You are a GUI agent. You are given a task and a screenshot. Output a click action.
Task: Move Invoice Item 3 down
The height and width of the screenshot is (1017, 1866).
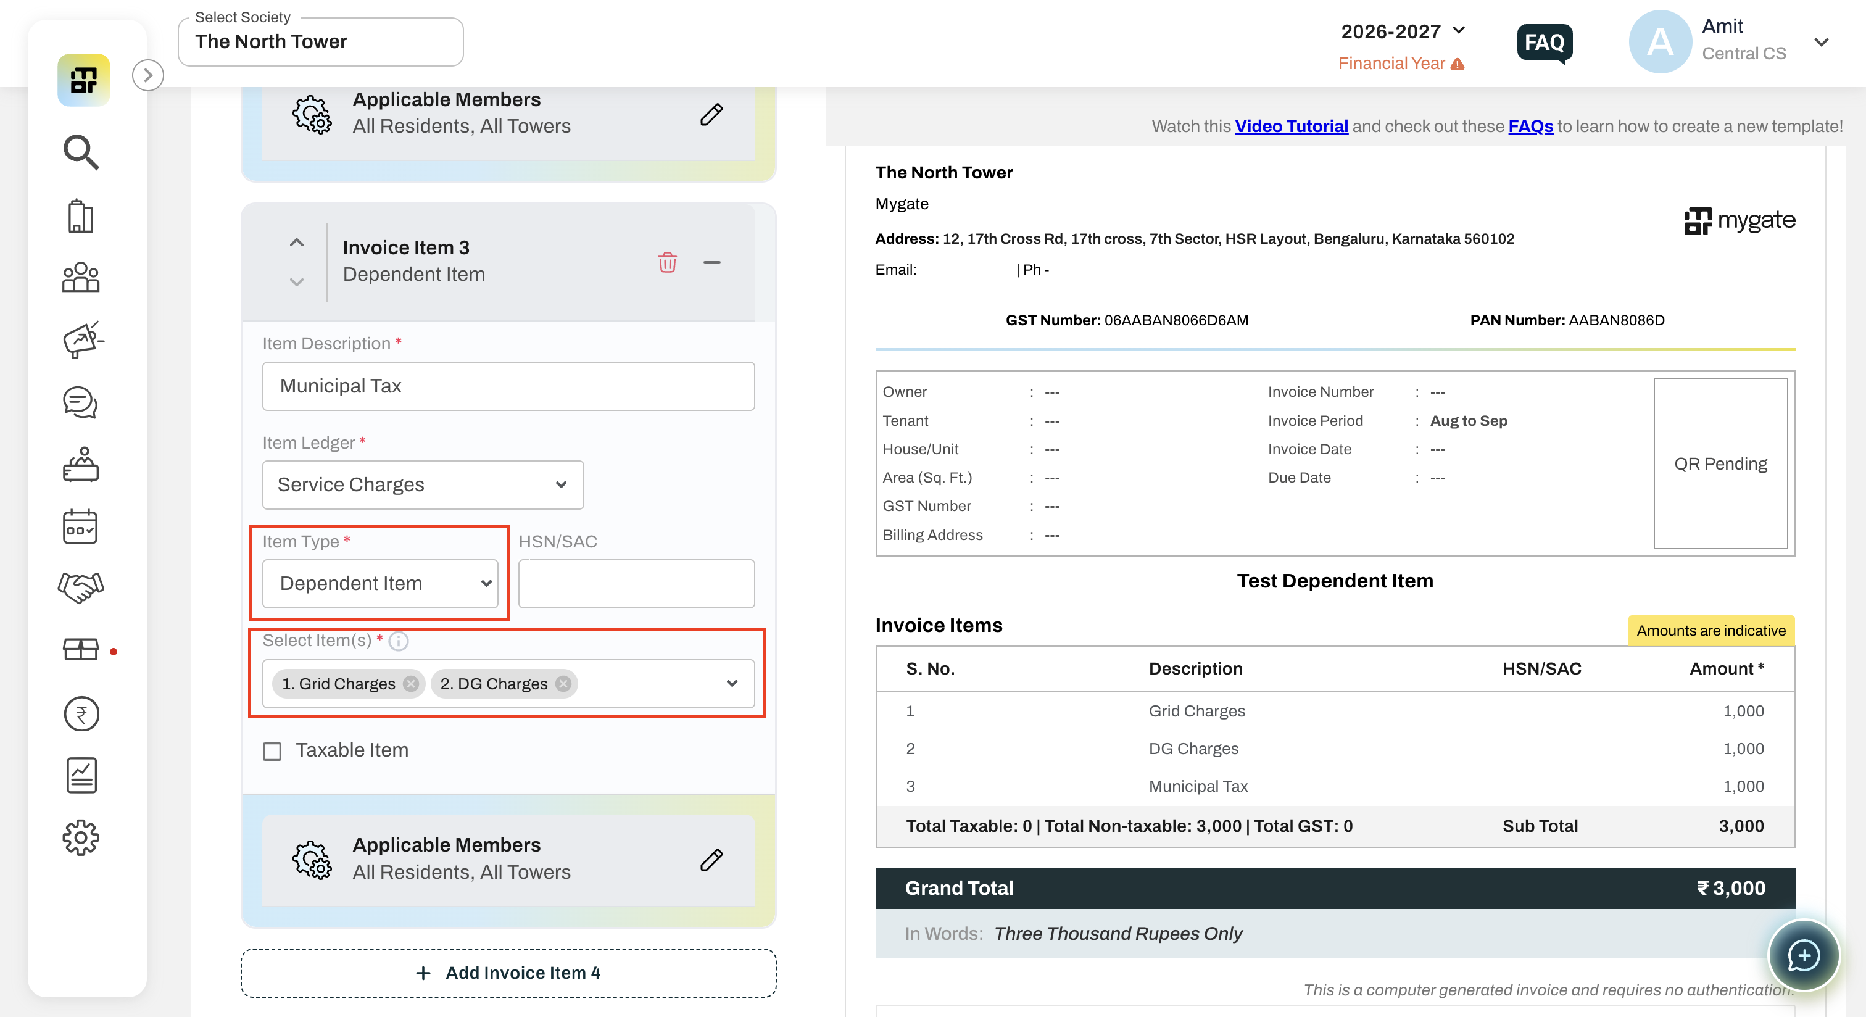296,282
